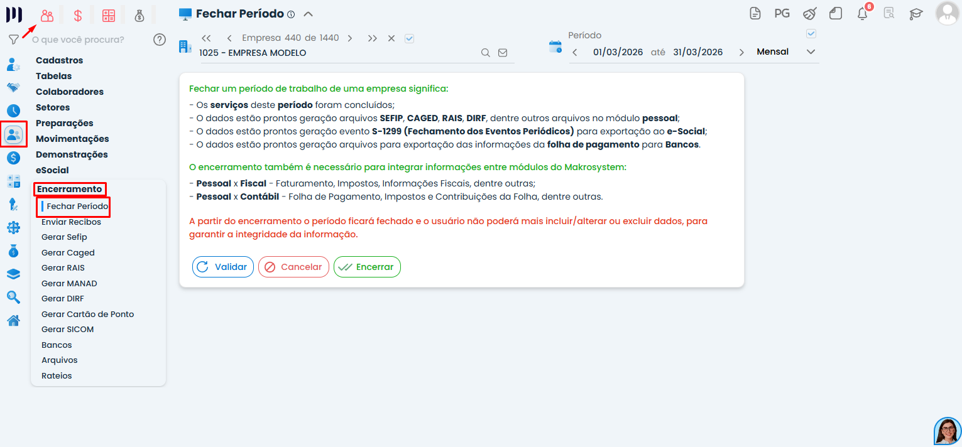Collapse the Fechar Período header chevron
This screenshot has height=447, width=962.
pos(308,14)
